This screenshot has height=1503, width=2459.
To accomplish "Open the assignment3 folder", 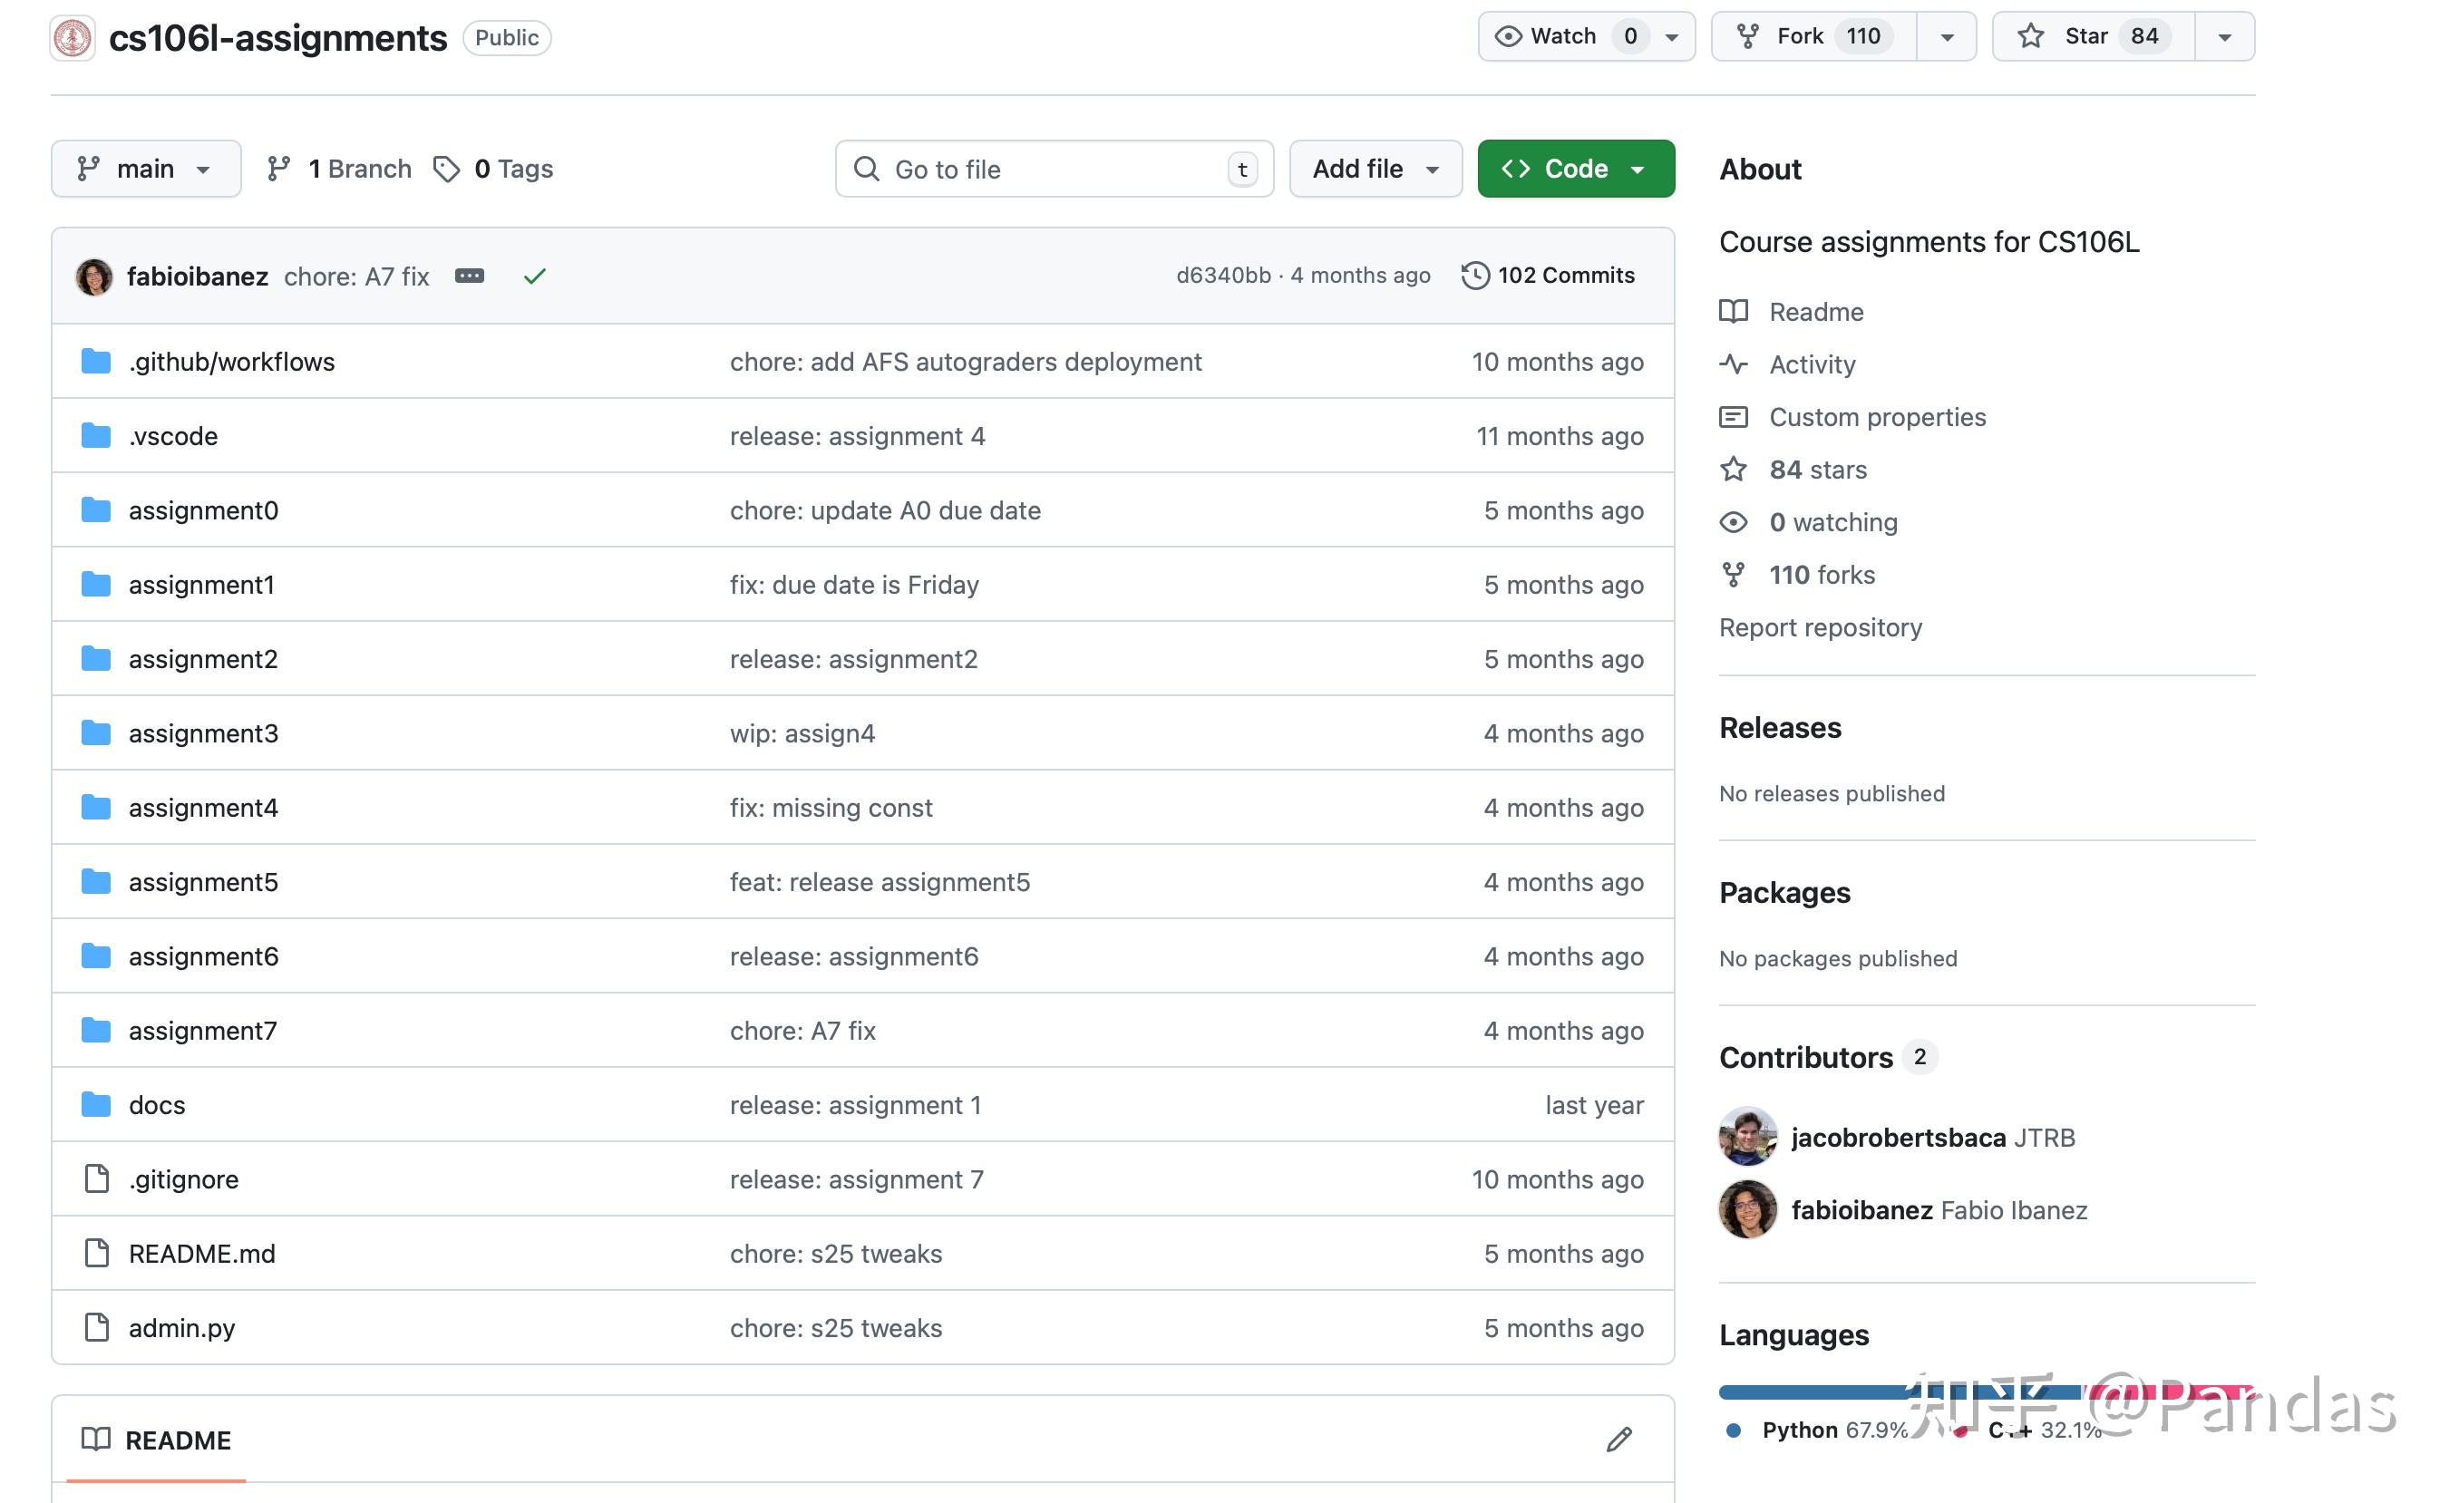I will [x=202, y=732].
